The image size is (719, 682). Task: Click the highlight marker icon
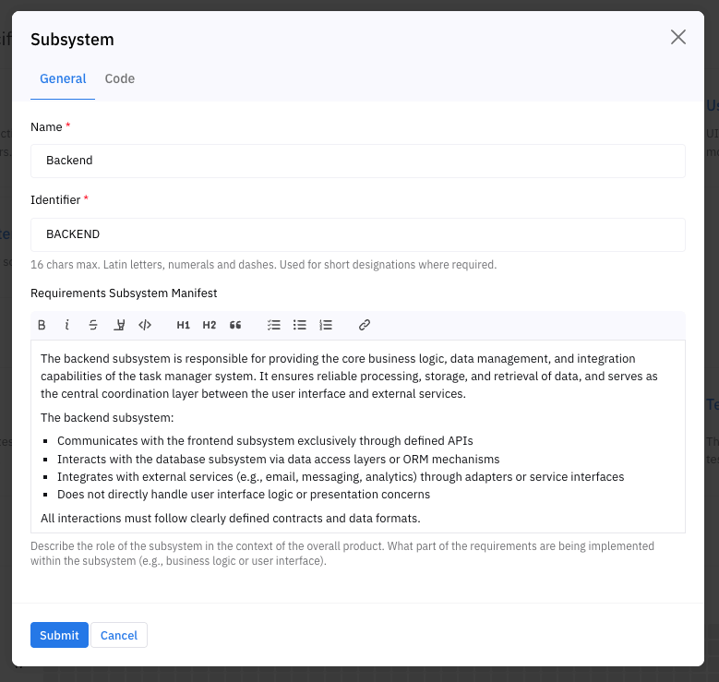[x=119, y=325]
